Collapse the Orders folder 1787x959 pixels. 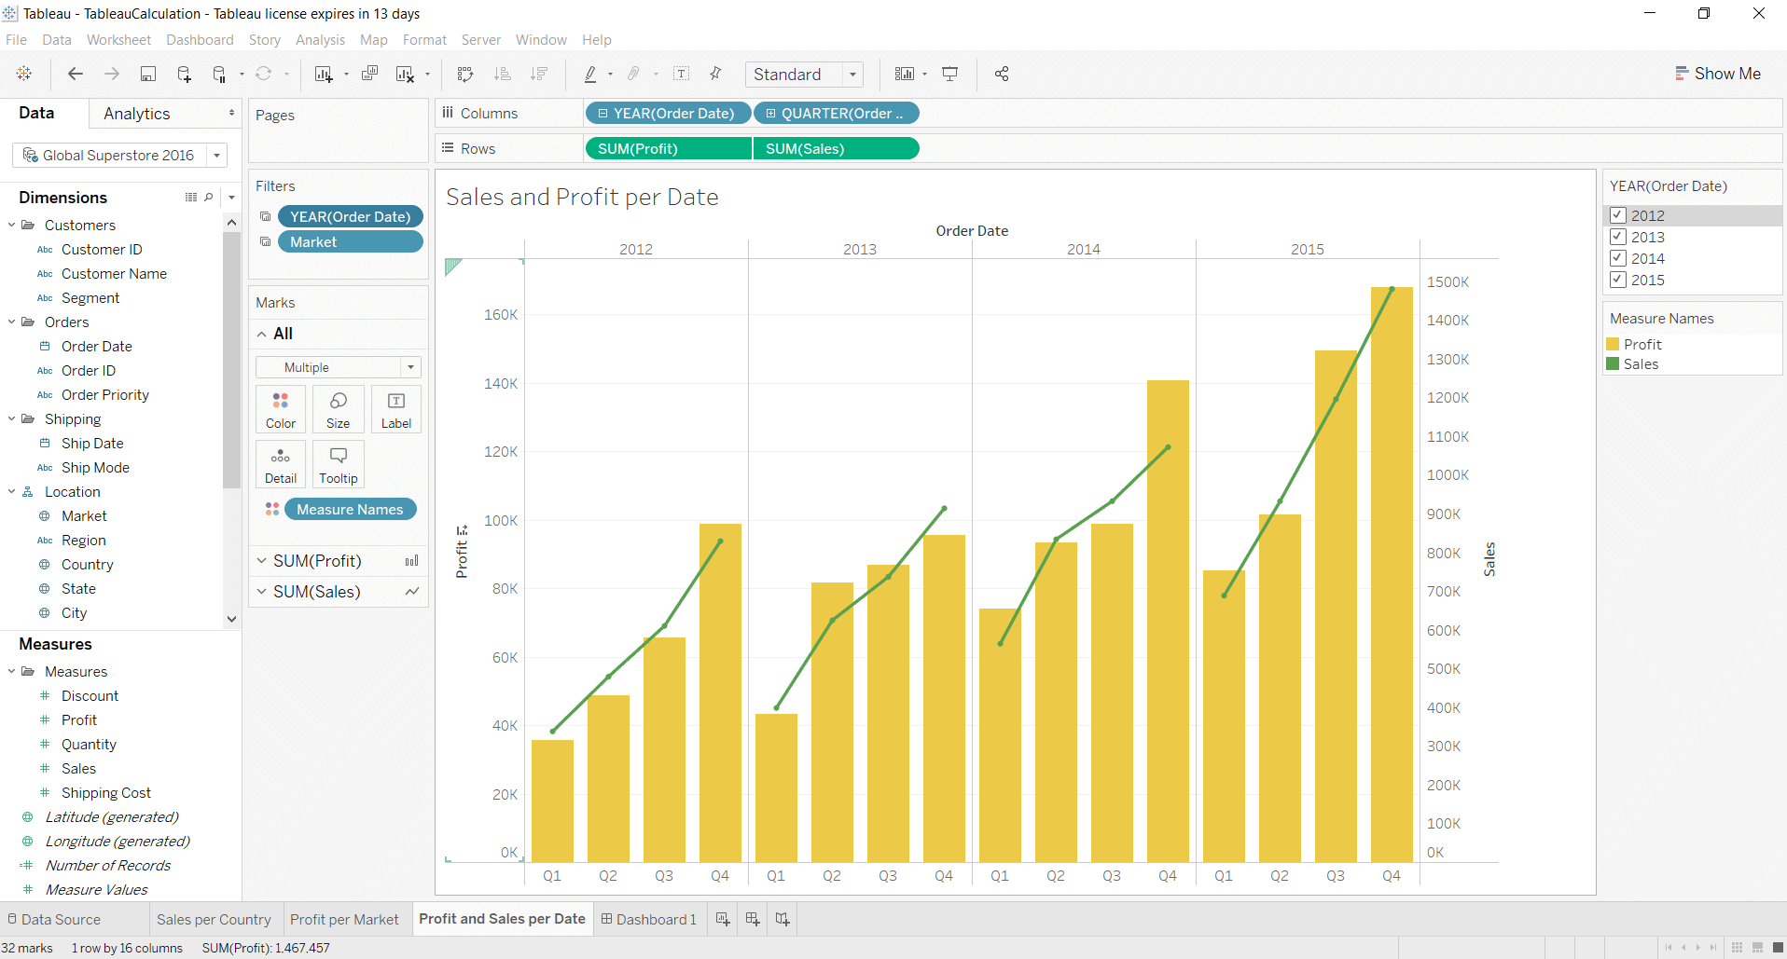click(x=11, y=322)
